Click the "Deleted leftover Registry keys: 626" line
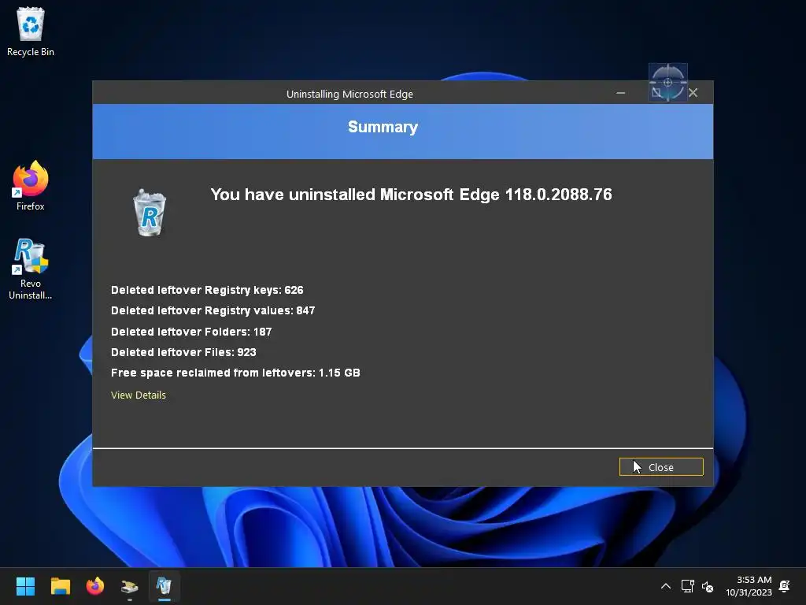 click(x=207, y=290)
